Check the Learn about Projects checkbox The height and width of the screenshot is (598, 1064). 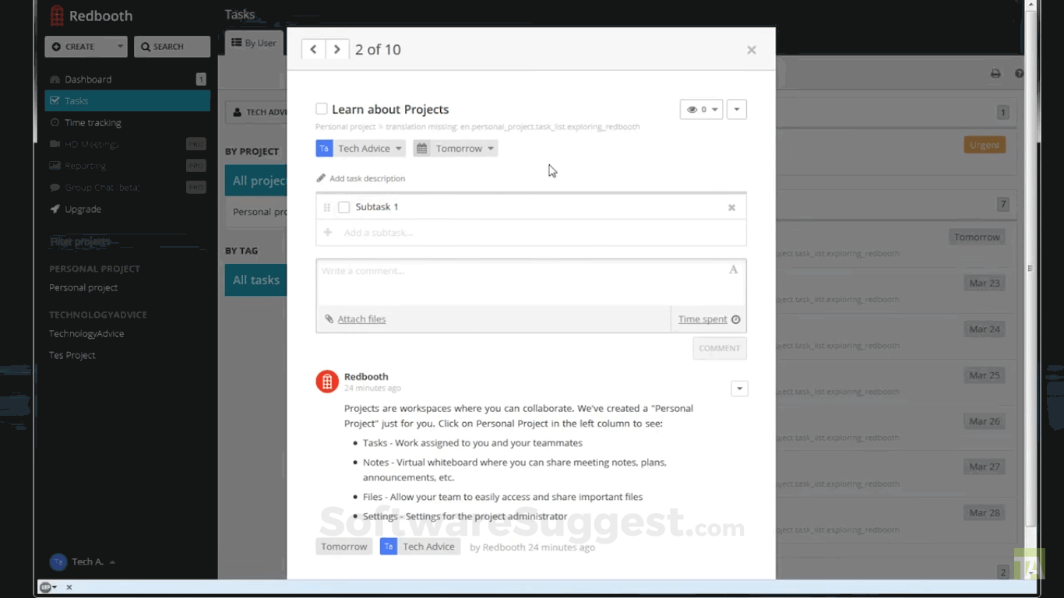click(320, 109)
